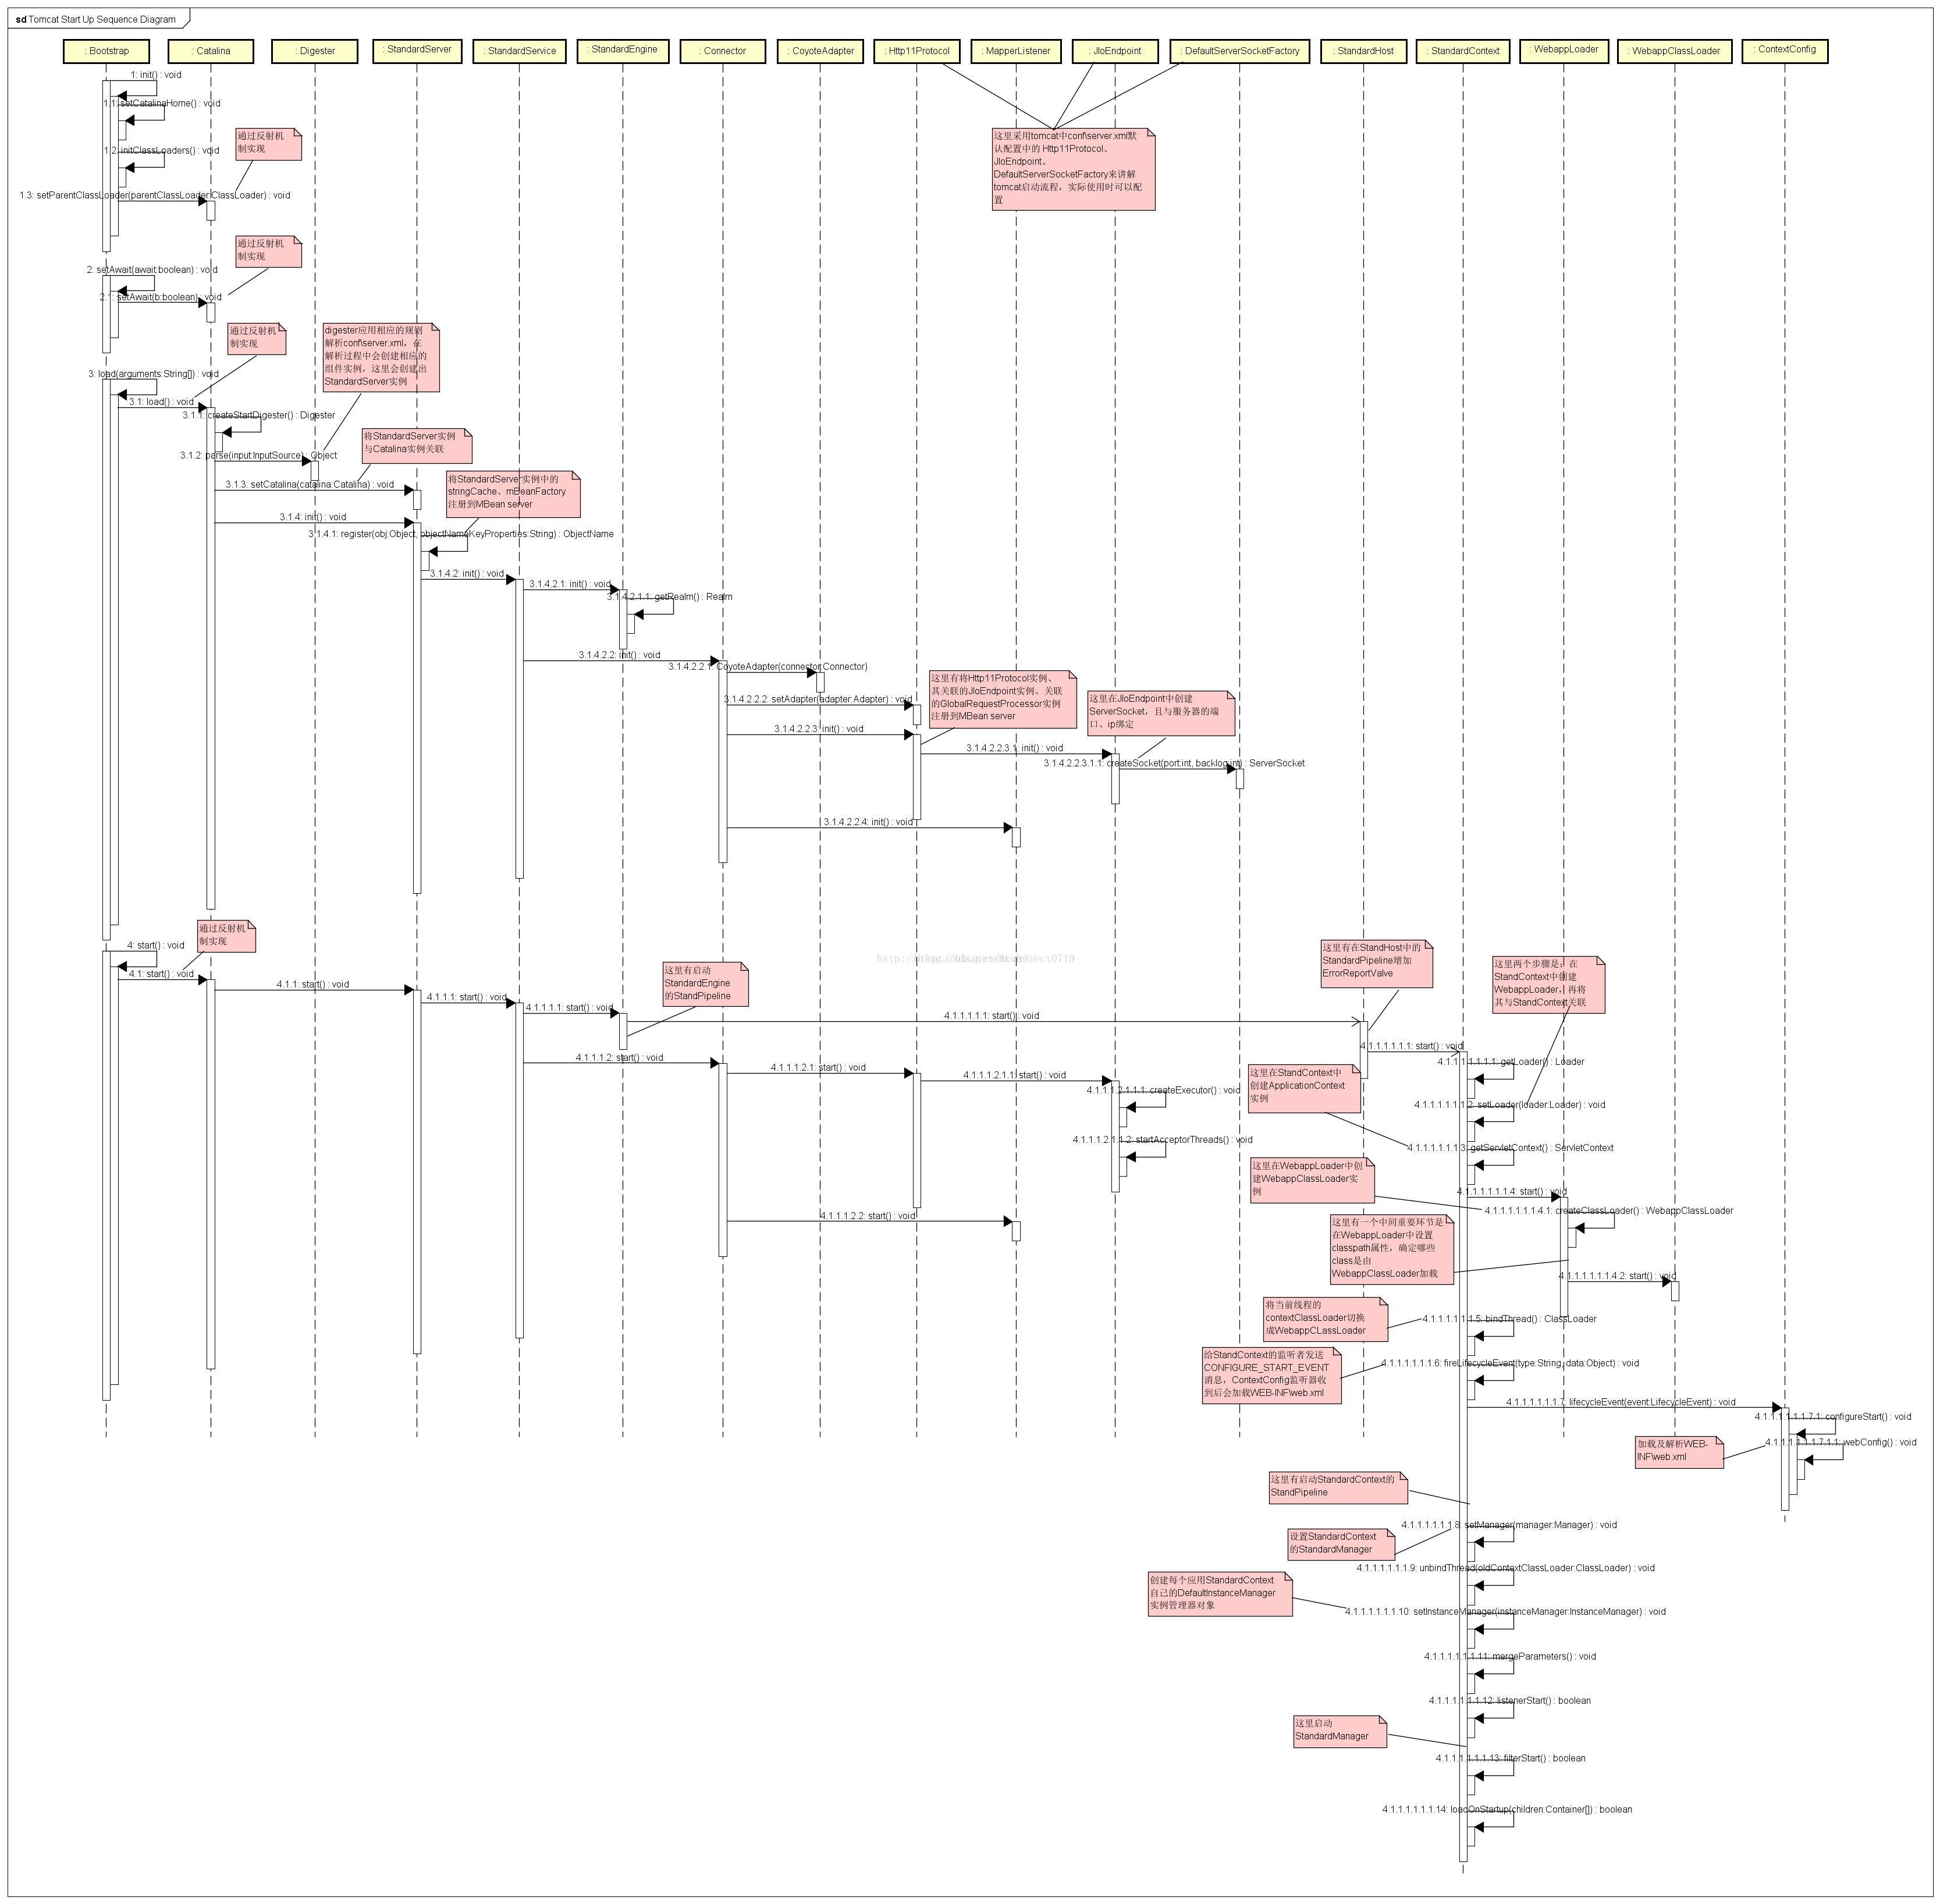The image size is (1940, 1904).
Task: Click the WEB-INF\web.xml loading note
Action: [1680, 1452]
